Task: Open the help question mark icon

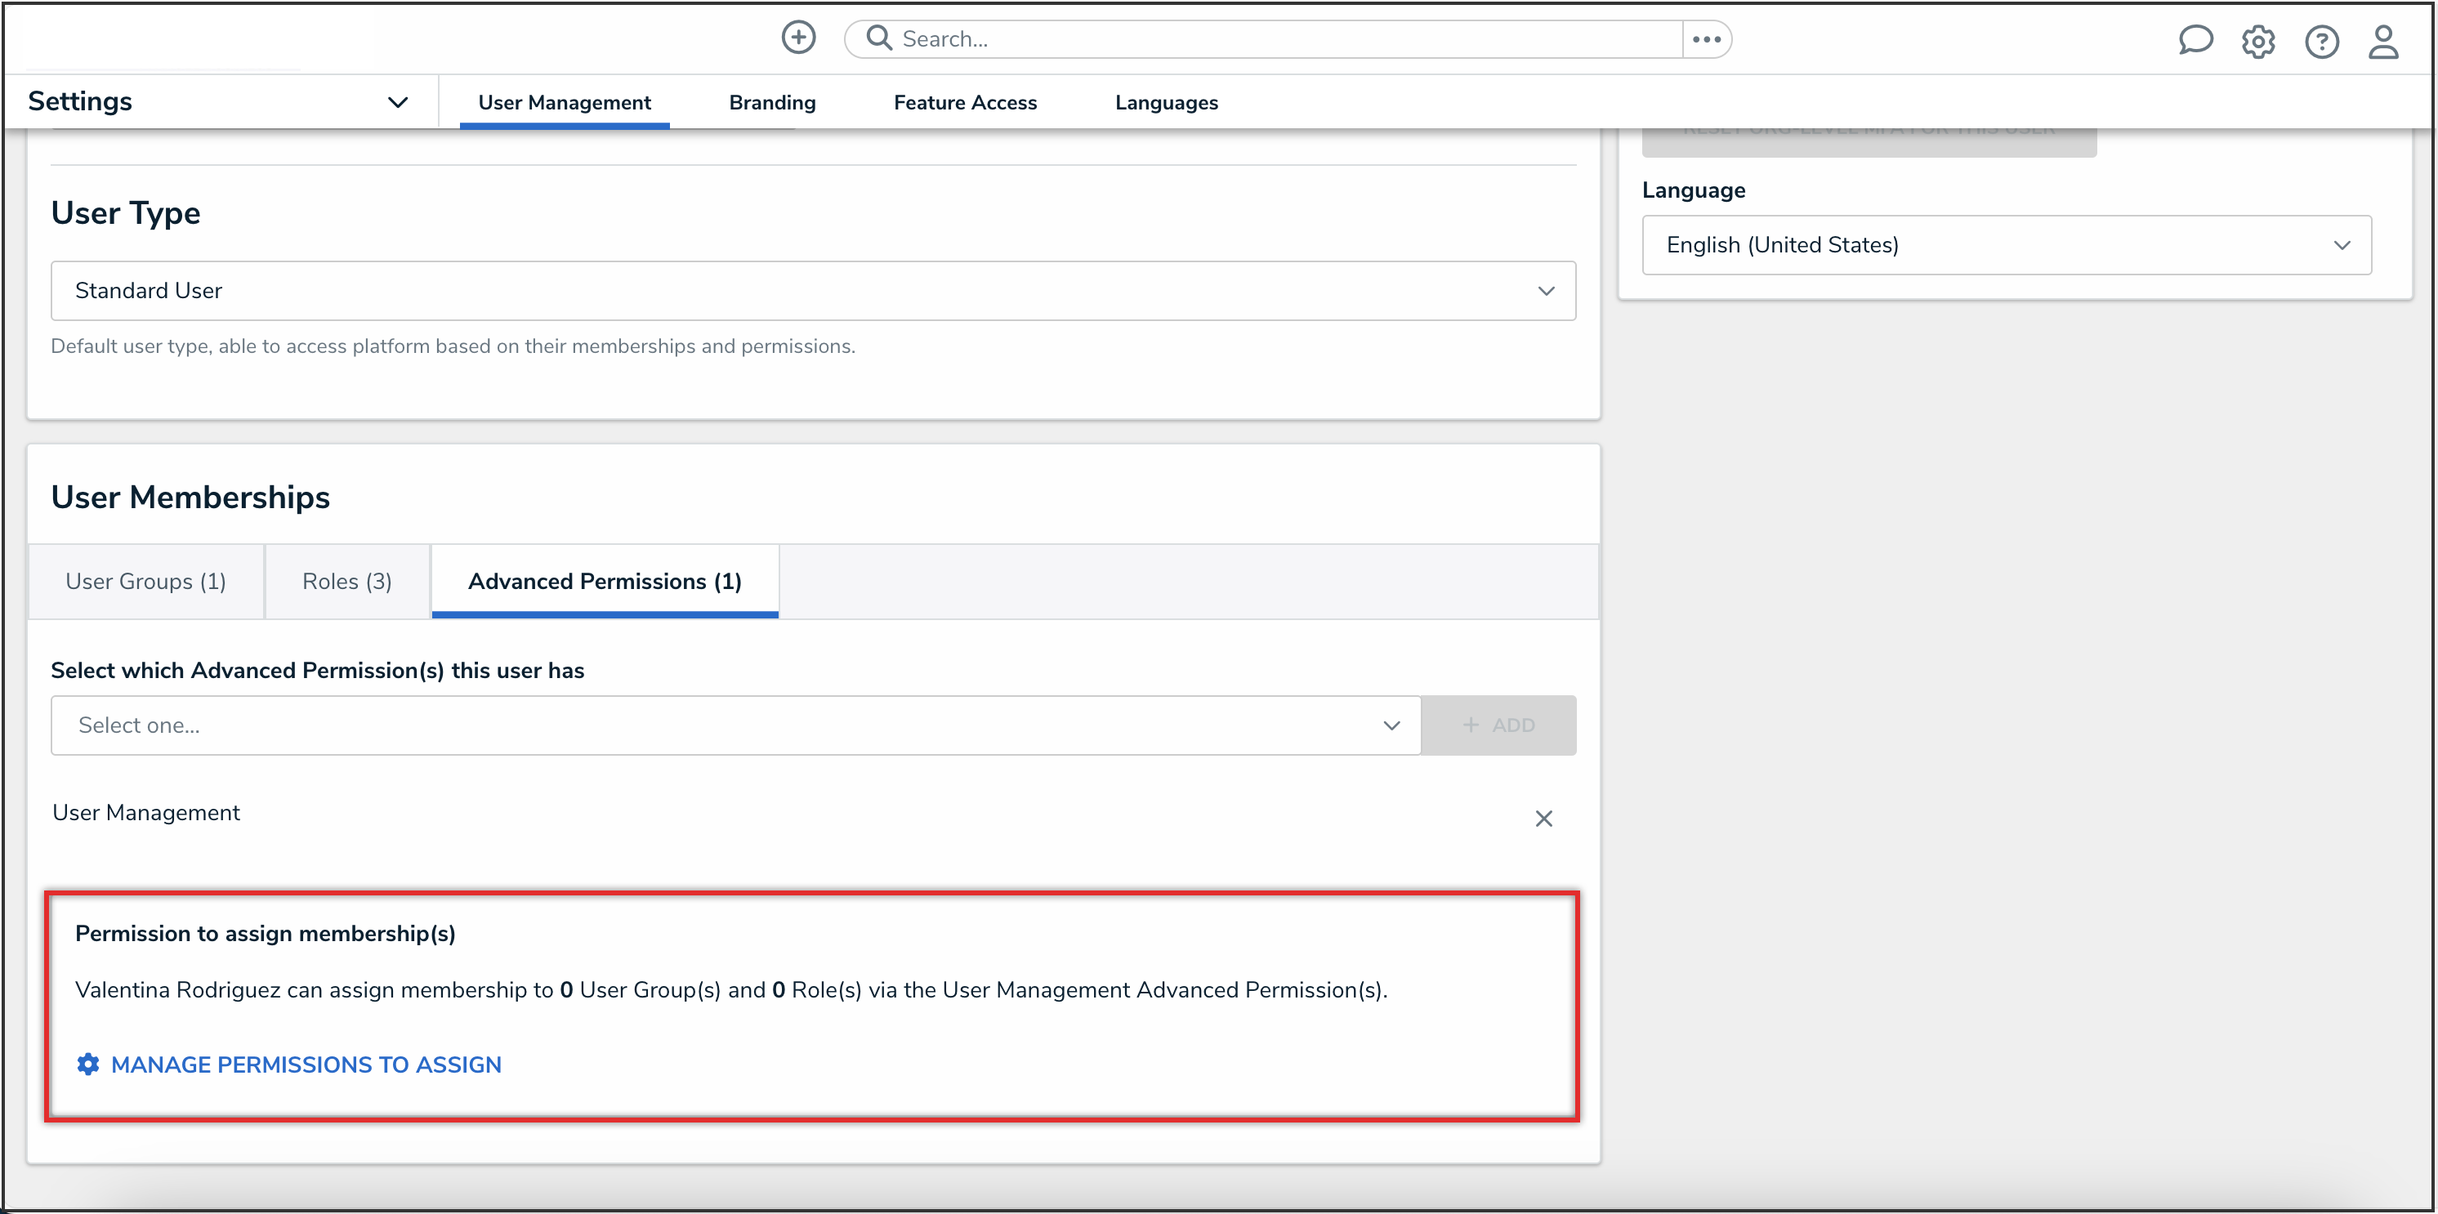Action: pos(2323,42)
